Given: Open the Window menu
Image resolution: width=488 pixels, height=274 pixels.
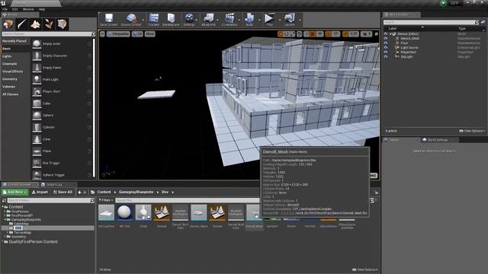Looking at the screenshot, I should coord(28,9).
